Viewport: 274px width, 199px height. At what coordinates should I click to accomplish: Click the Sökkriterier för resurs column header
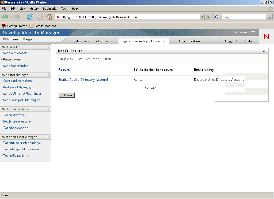tap(153, 70)
